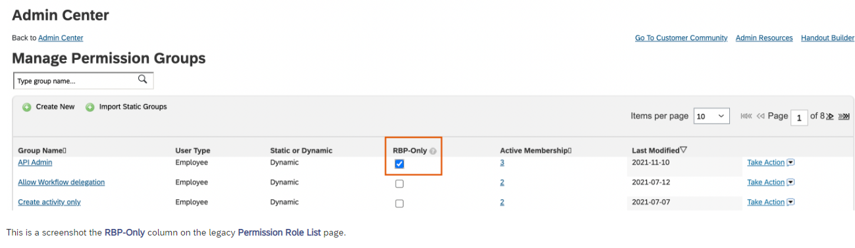Go to the previous page arrow icon

pos(760,116)
